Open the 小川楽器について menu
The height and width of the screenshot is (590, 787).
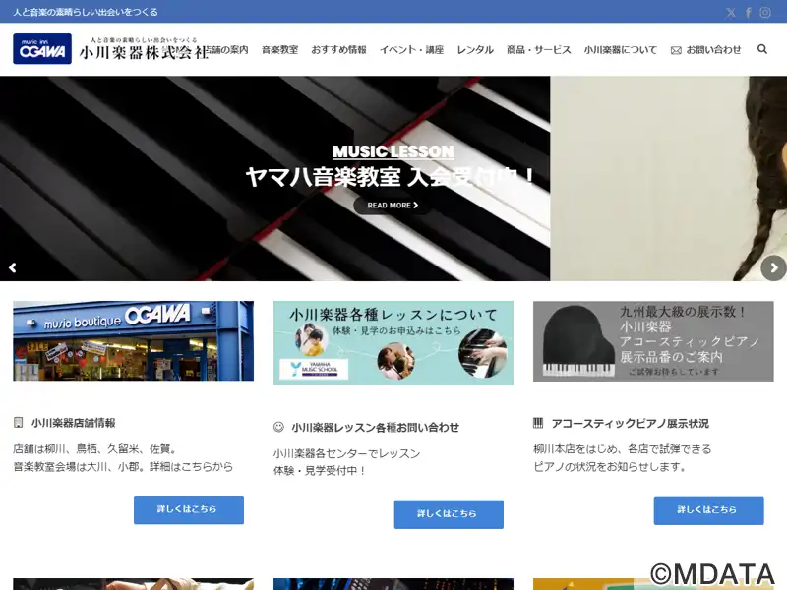click(621, 50)
